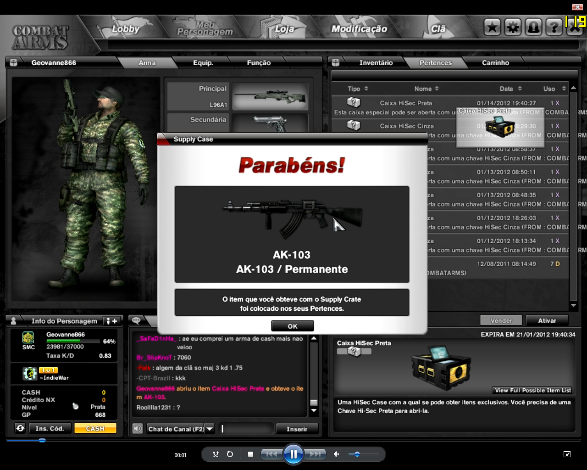The height and width of the screenshot is (470, 587).
Task: Toggle the chat sound speaker icon
Action: [137, 429]
